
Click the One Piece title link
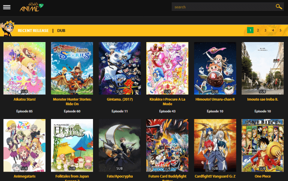tap(262, 176)
